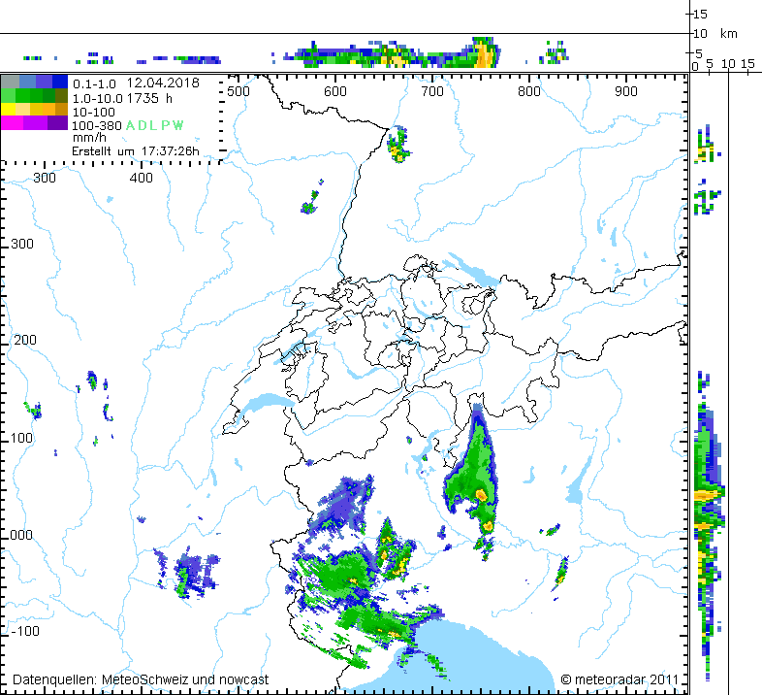Select the '100-380' intensity range label
762x695 pixels.
[97, 125]
